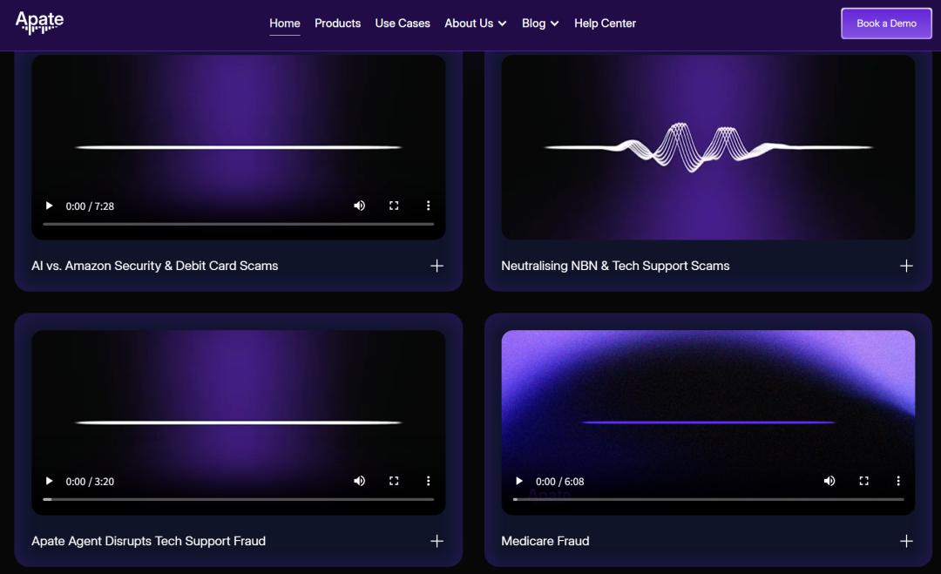Mute the 3:20 Tech Support Fraud video
The image size is (941, 574).
click(x=360, y=481)
